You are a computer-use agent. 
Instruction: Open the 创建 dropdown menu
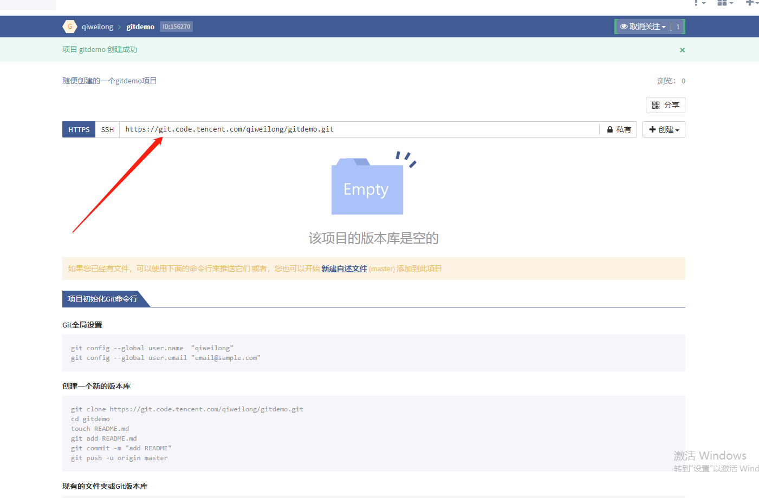[x=664, y=129]
